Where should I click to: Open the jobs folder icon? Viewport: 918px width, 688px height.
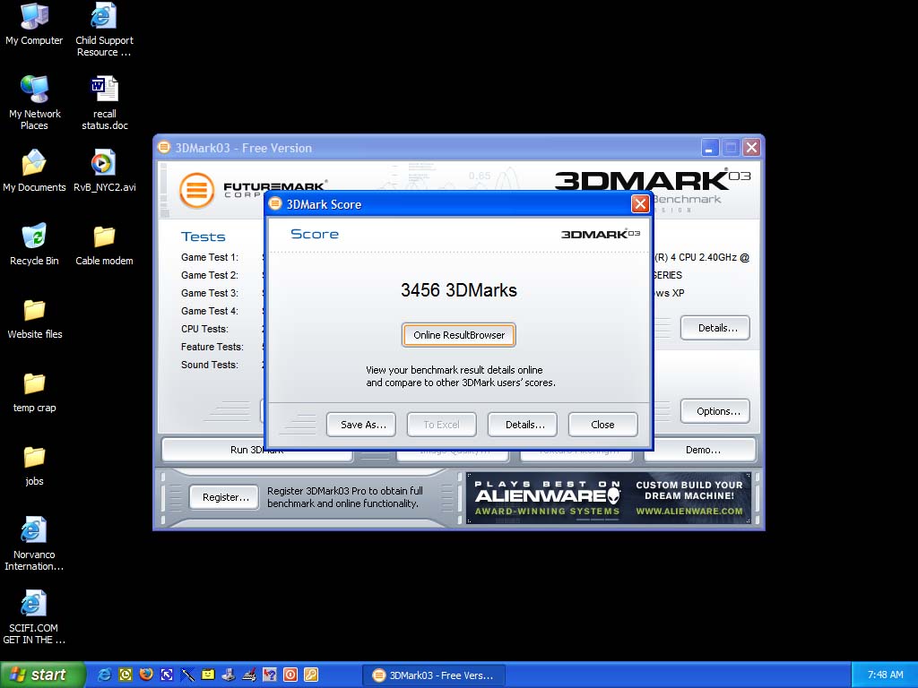35,465
